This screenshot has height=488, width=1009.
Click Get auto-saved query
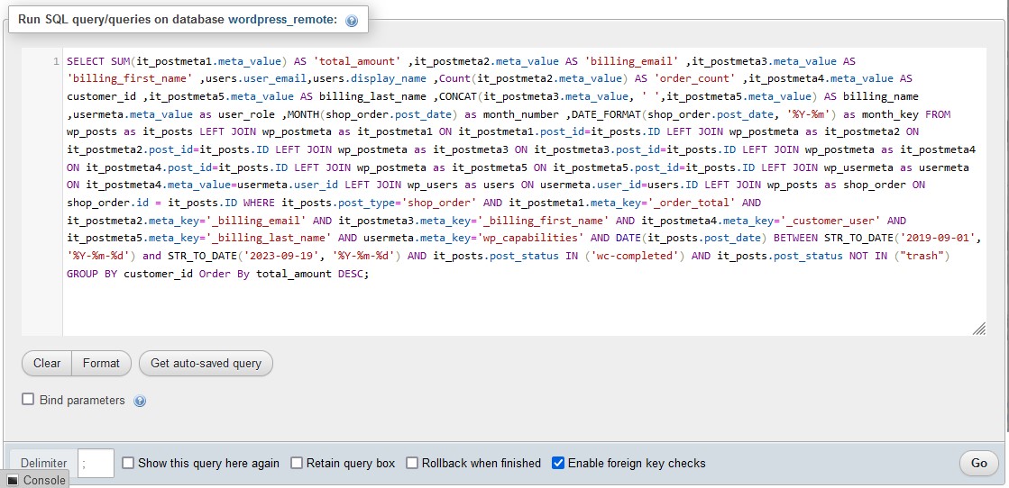(206, 363)
